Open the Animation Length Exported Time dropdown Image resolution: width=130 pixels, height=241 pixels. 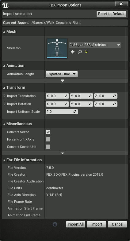[x=62, y=74]
